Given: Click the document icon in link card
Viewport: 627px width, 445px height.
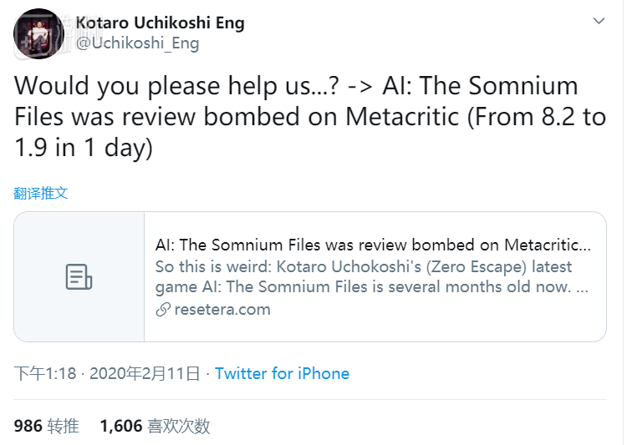Looking at the screenshot, I should 79,277.
